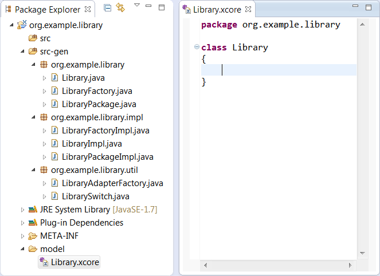Viewport: 380px width, 276px height.
Task: Open Package Explorer View Menu triangle
Action: click(x=137, y=5)
